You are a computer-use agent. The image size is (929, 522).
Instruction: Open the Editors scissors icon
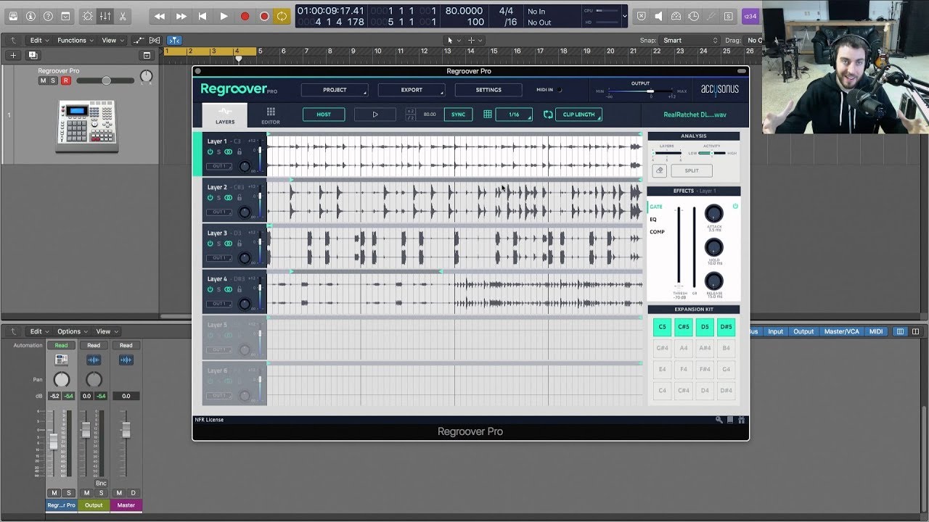122,16
